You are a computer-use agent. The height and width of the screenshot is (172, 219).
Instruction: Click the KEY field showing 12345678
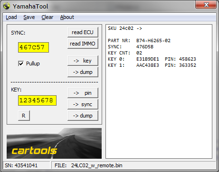(x=37, y=100)
